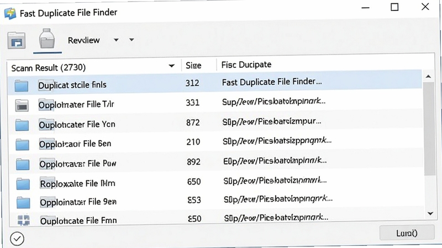Click folder icon of Roploxalte File Mm row

pos(23,184)
